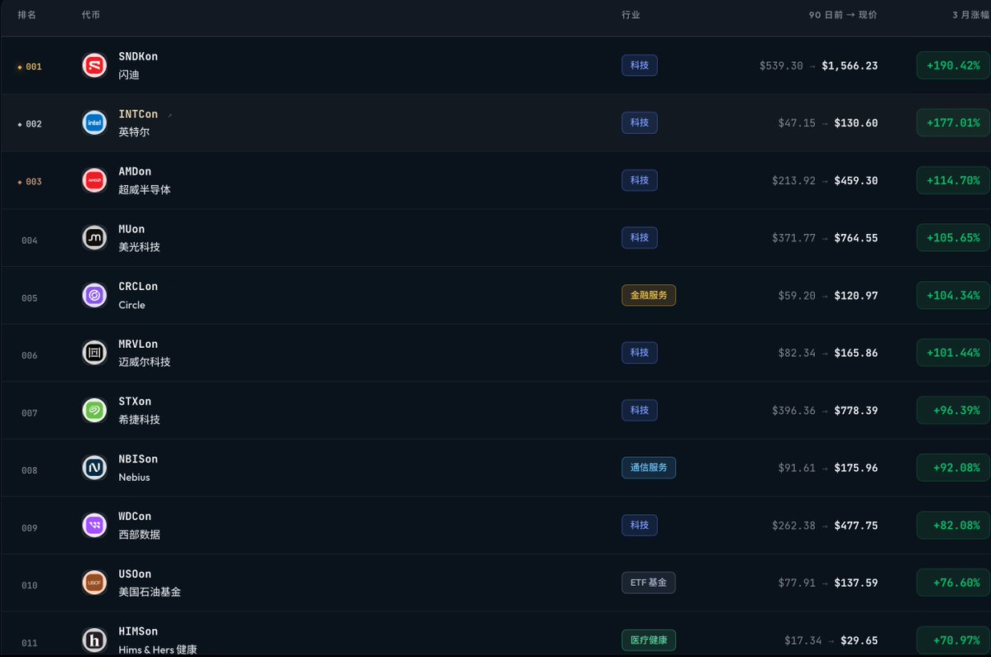The height and width of the screenshot is (657, 991).
Task: Click the SNDKon SanDisk logo icon
Action: 94,66
